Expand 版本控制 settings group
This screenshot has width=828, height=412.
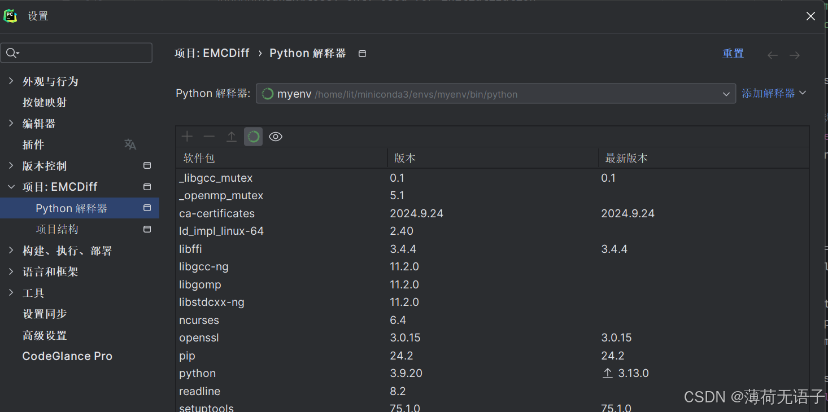click(x=11, y=165)
